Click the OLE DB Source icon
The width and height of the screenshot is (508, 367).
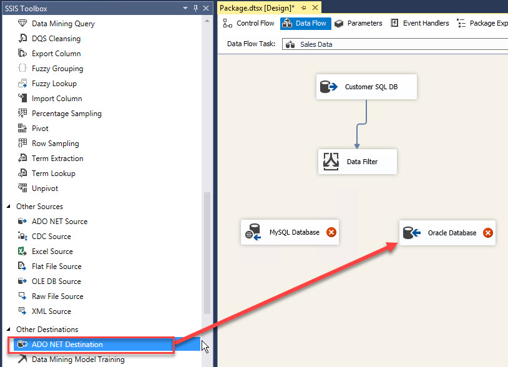[x=22, y=281]
